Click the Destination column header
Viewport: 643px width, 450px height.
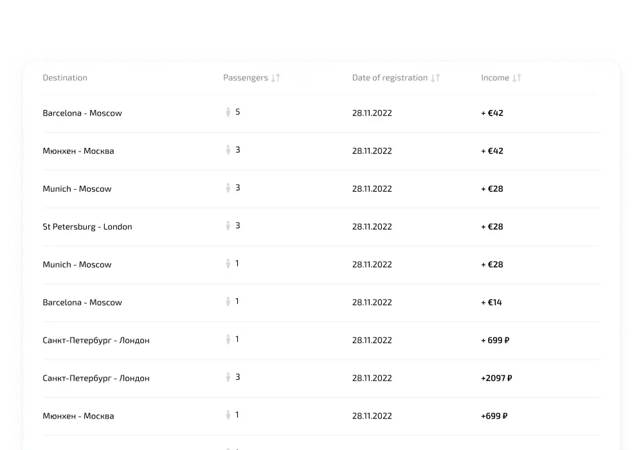pyautogui.click(x=65, y=78)
